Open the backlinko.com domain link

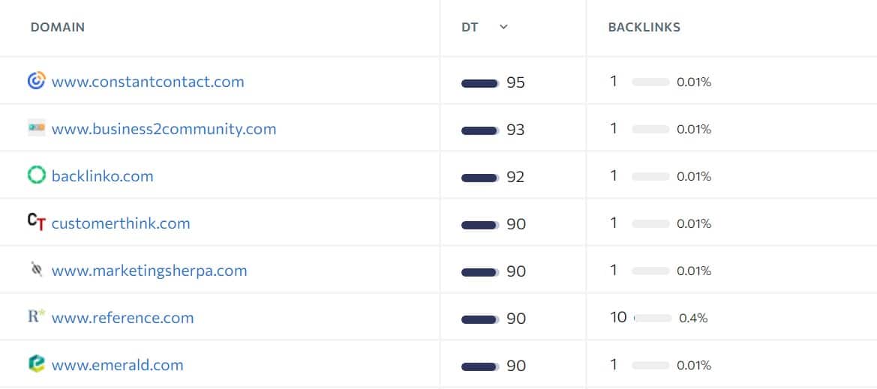pos(102,176)
